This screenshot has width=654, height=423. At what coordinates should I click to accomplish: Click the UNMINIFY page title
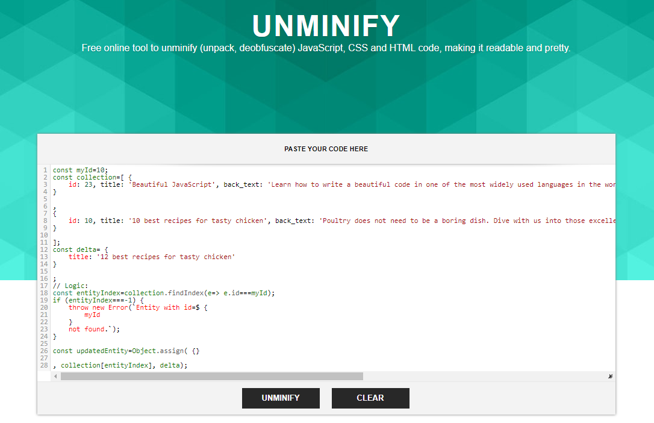click(326, 26)
